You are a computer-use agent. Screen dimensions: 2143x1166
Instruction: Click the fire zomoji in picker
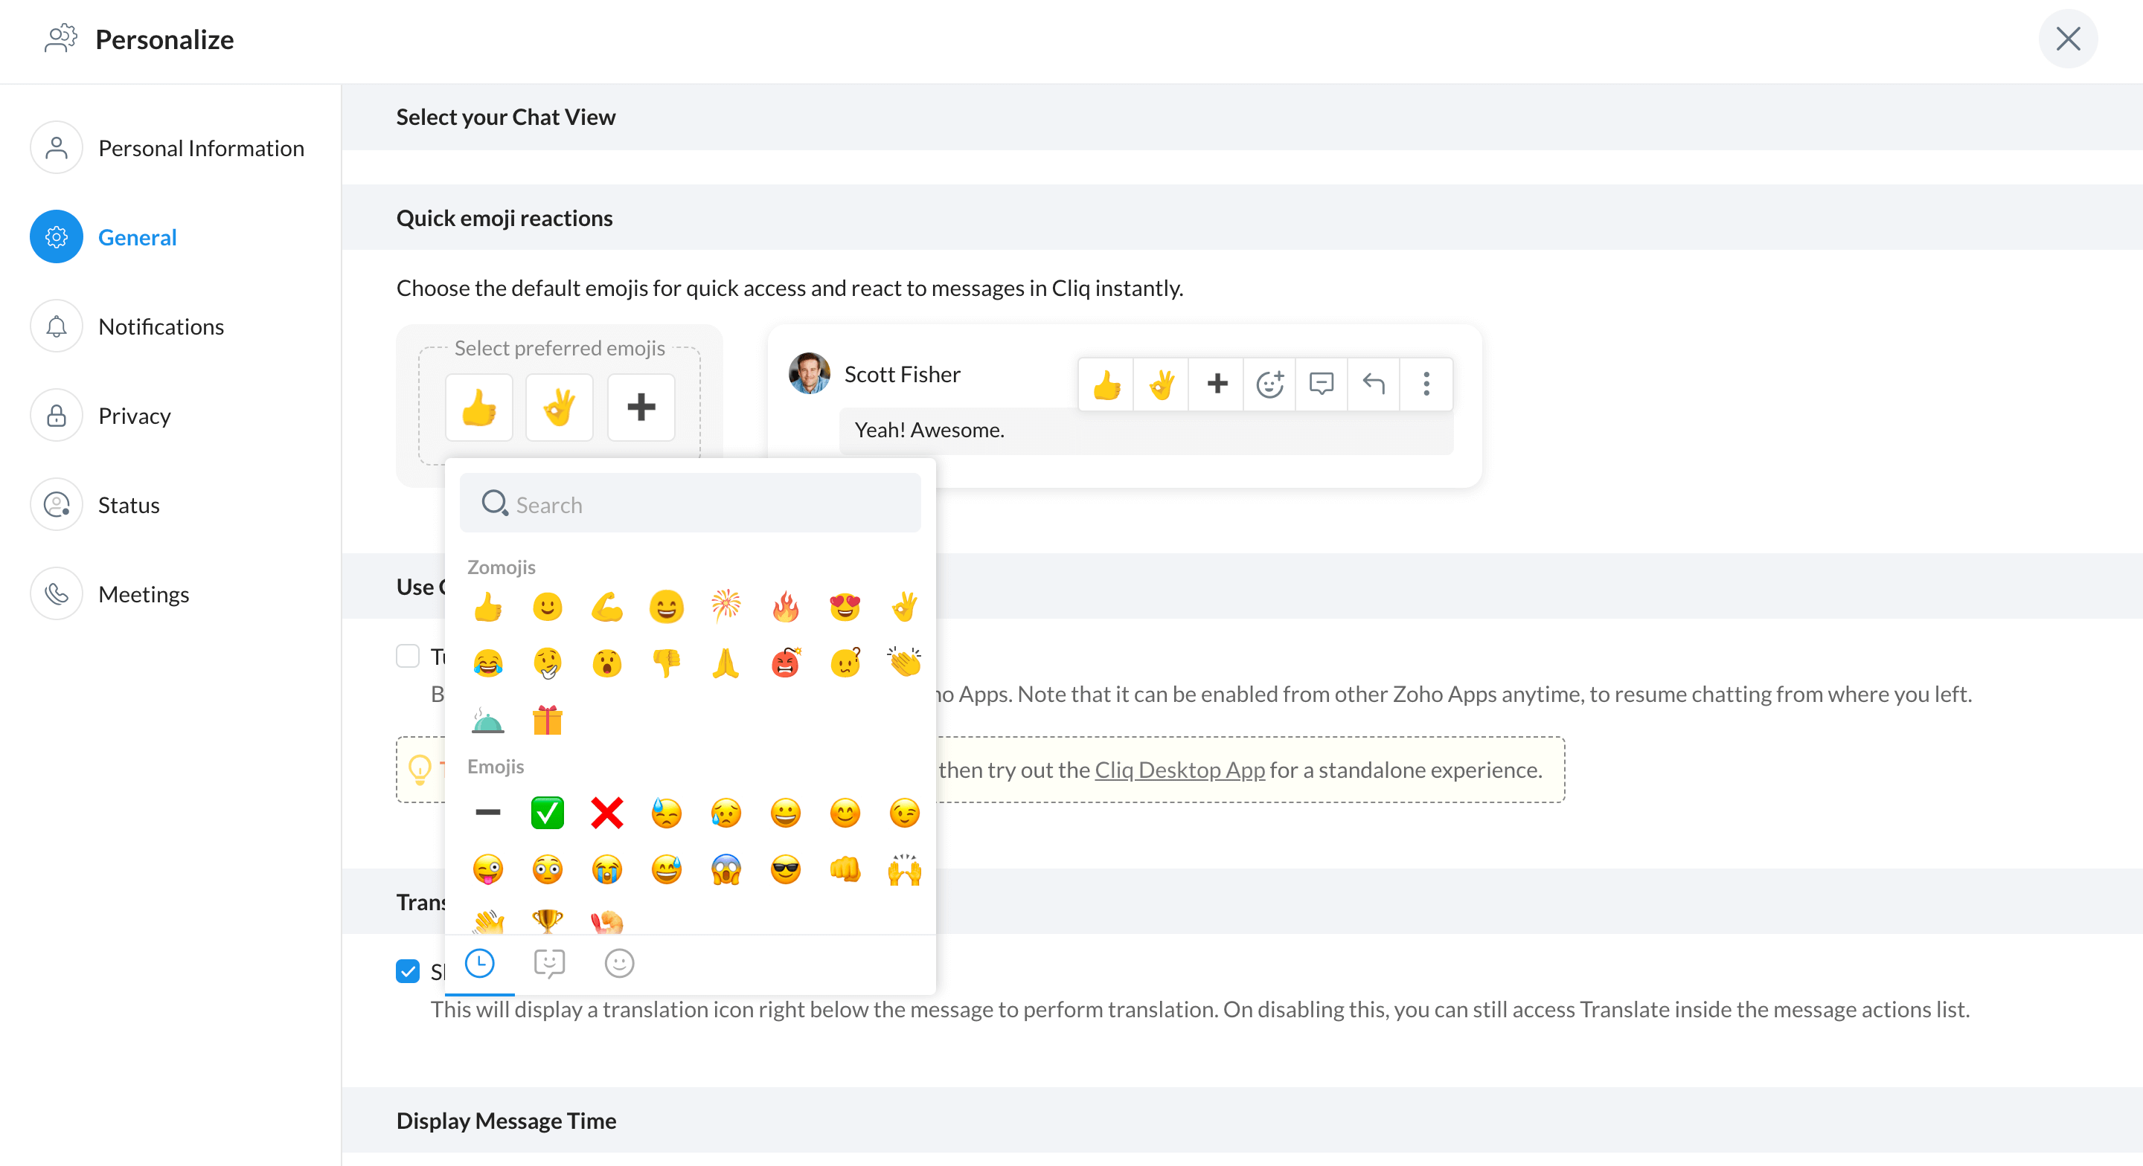pyautogui.click(x=784, y=607)
